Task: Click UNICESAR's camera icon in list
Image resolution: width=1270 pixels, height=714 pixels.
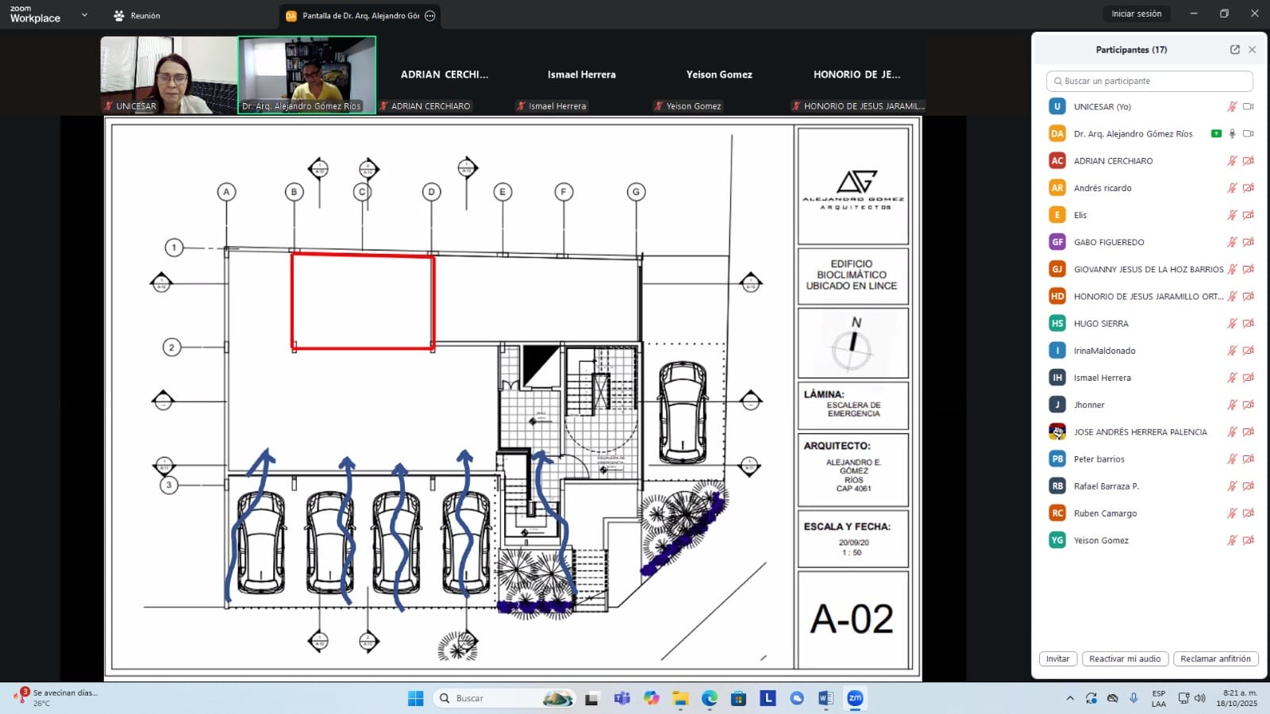Action: click(1248, 106)
